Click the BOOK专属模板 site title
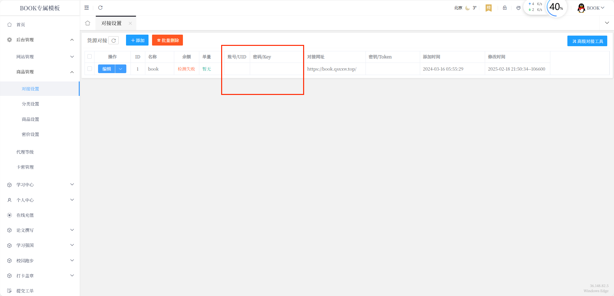The width and height of the screenshot is (614, 296). [x=40, y=8]
